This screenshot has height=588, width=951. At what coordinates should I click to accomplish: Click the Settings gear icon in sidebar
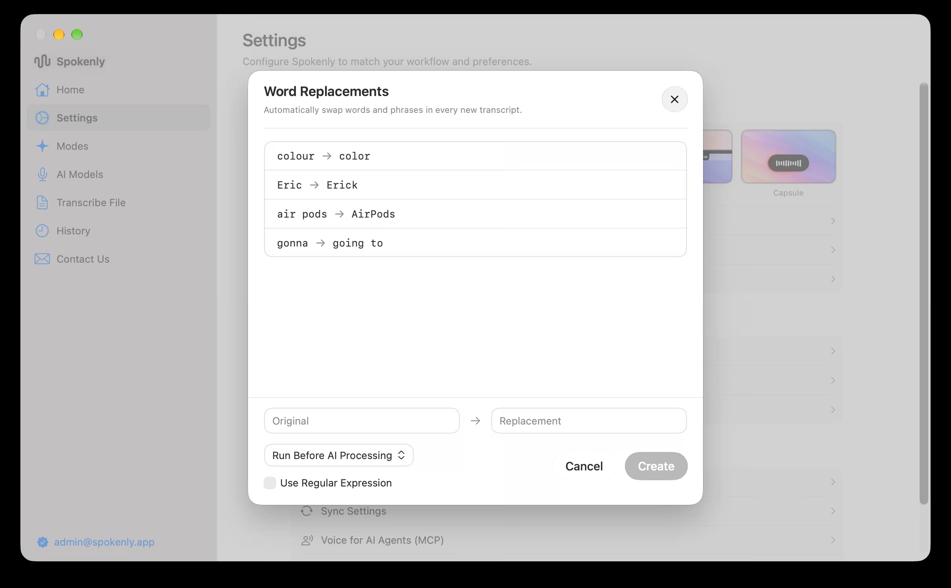(42, 118)
